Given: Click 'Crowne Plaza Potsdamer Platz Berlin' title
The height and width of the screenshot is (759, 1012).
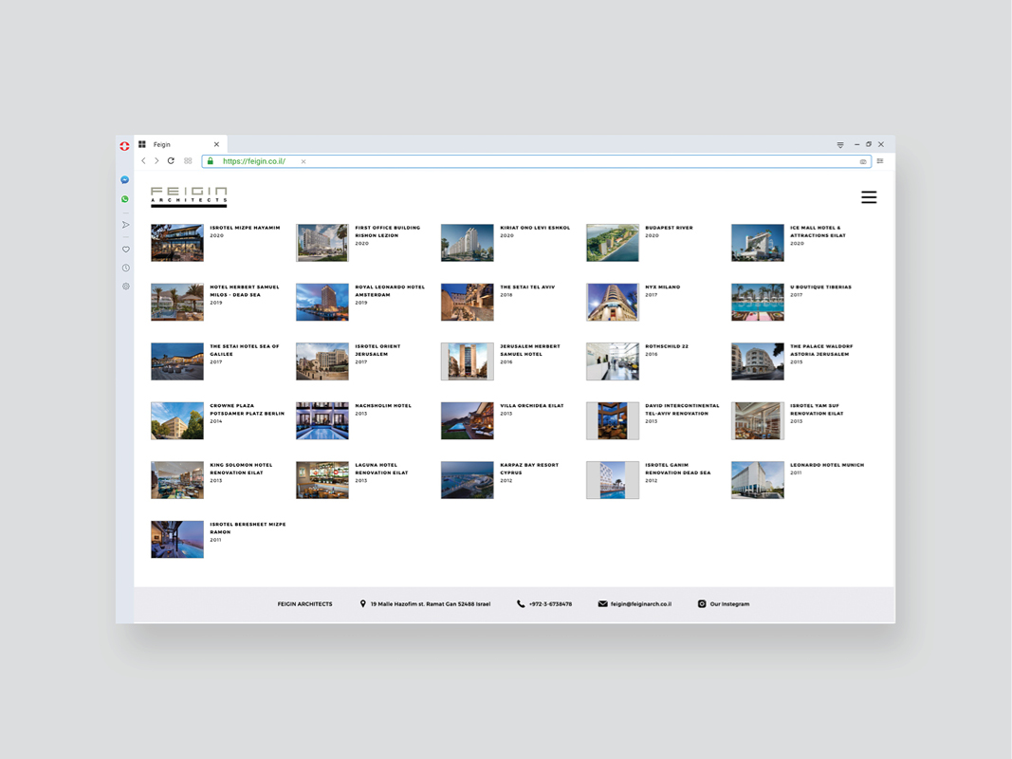Looking at the screenshot, I should coord(248,409).
